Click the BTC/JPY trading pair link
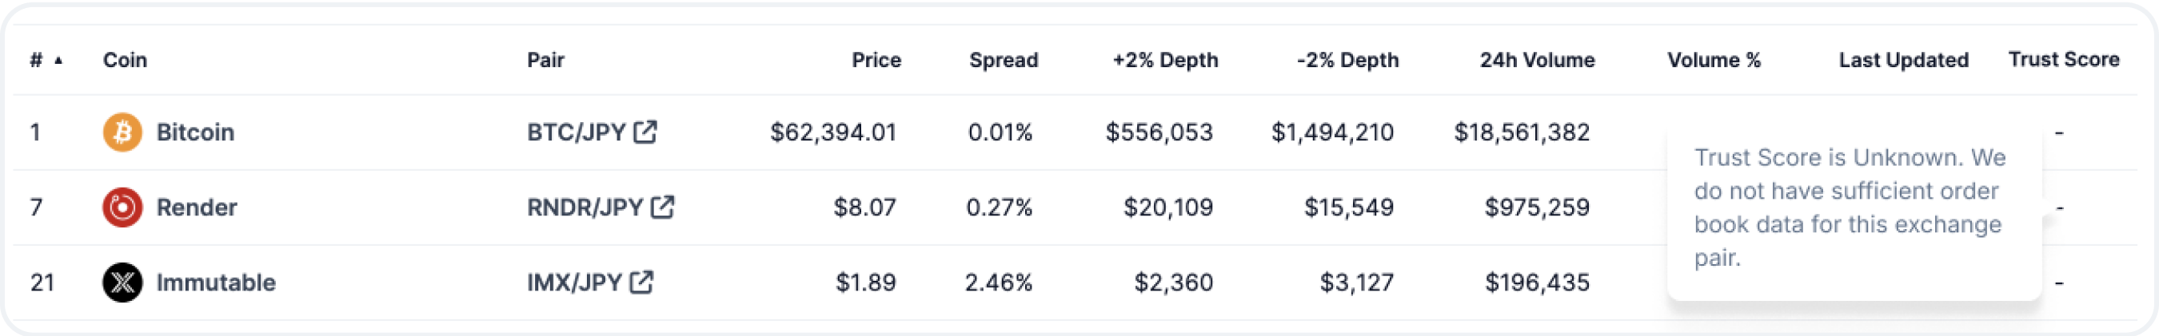Image resolution: width=2159 pixels, height=336 pixels. [577, 132]
